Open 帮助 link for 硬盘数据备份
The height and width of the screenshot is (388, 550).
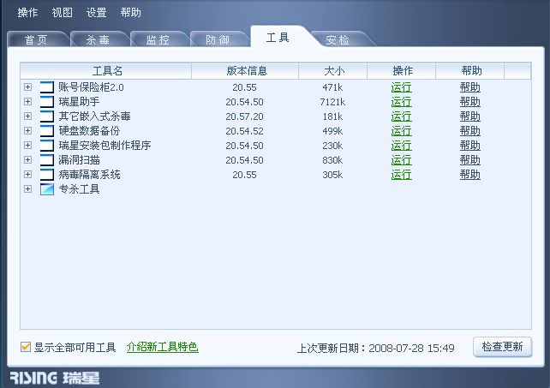pos(470,131)
